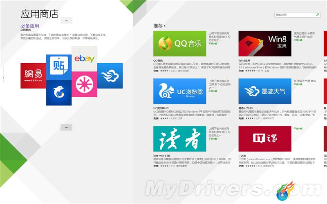Click the 音乐和视频 category label under QQ音乐
Image resolution: width=327 pixels, height=204 pixels.
pyautogui.click(x=184, y=71)
